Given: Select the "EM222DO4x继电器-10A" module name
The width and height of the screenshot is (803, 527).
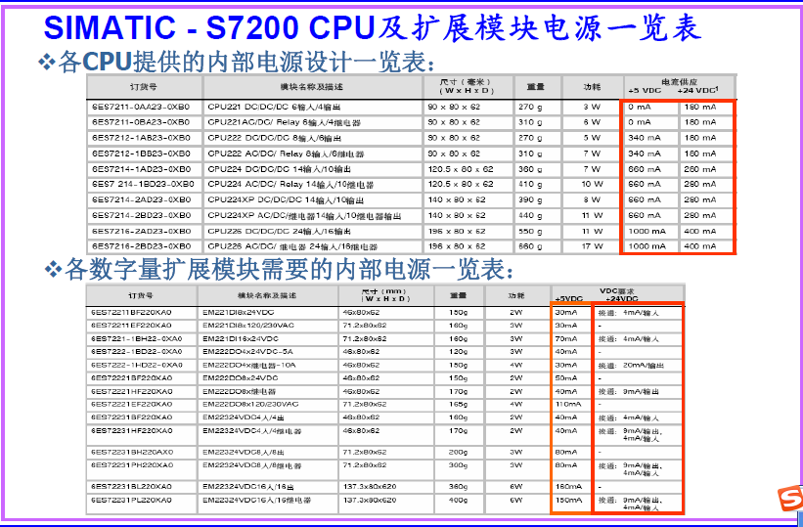Looking at the screenshot, I should click(248, 365).
